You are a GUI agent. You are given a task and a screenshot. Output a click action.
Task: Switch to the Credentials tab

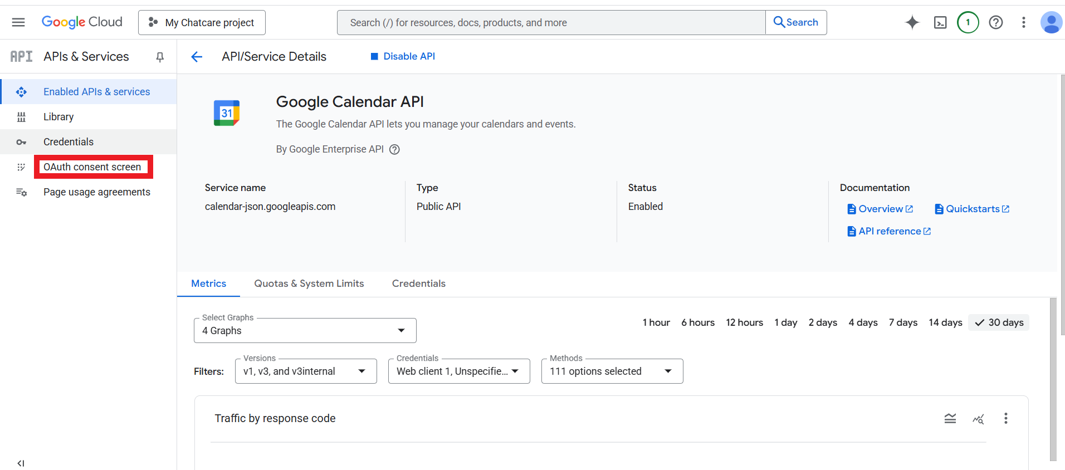(419, 283)
